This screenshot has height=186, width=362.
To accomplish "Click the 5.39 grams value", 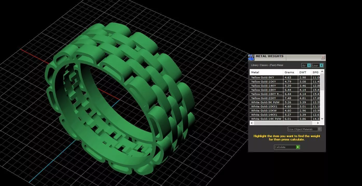I will click(x=288, y=86).
